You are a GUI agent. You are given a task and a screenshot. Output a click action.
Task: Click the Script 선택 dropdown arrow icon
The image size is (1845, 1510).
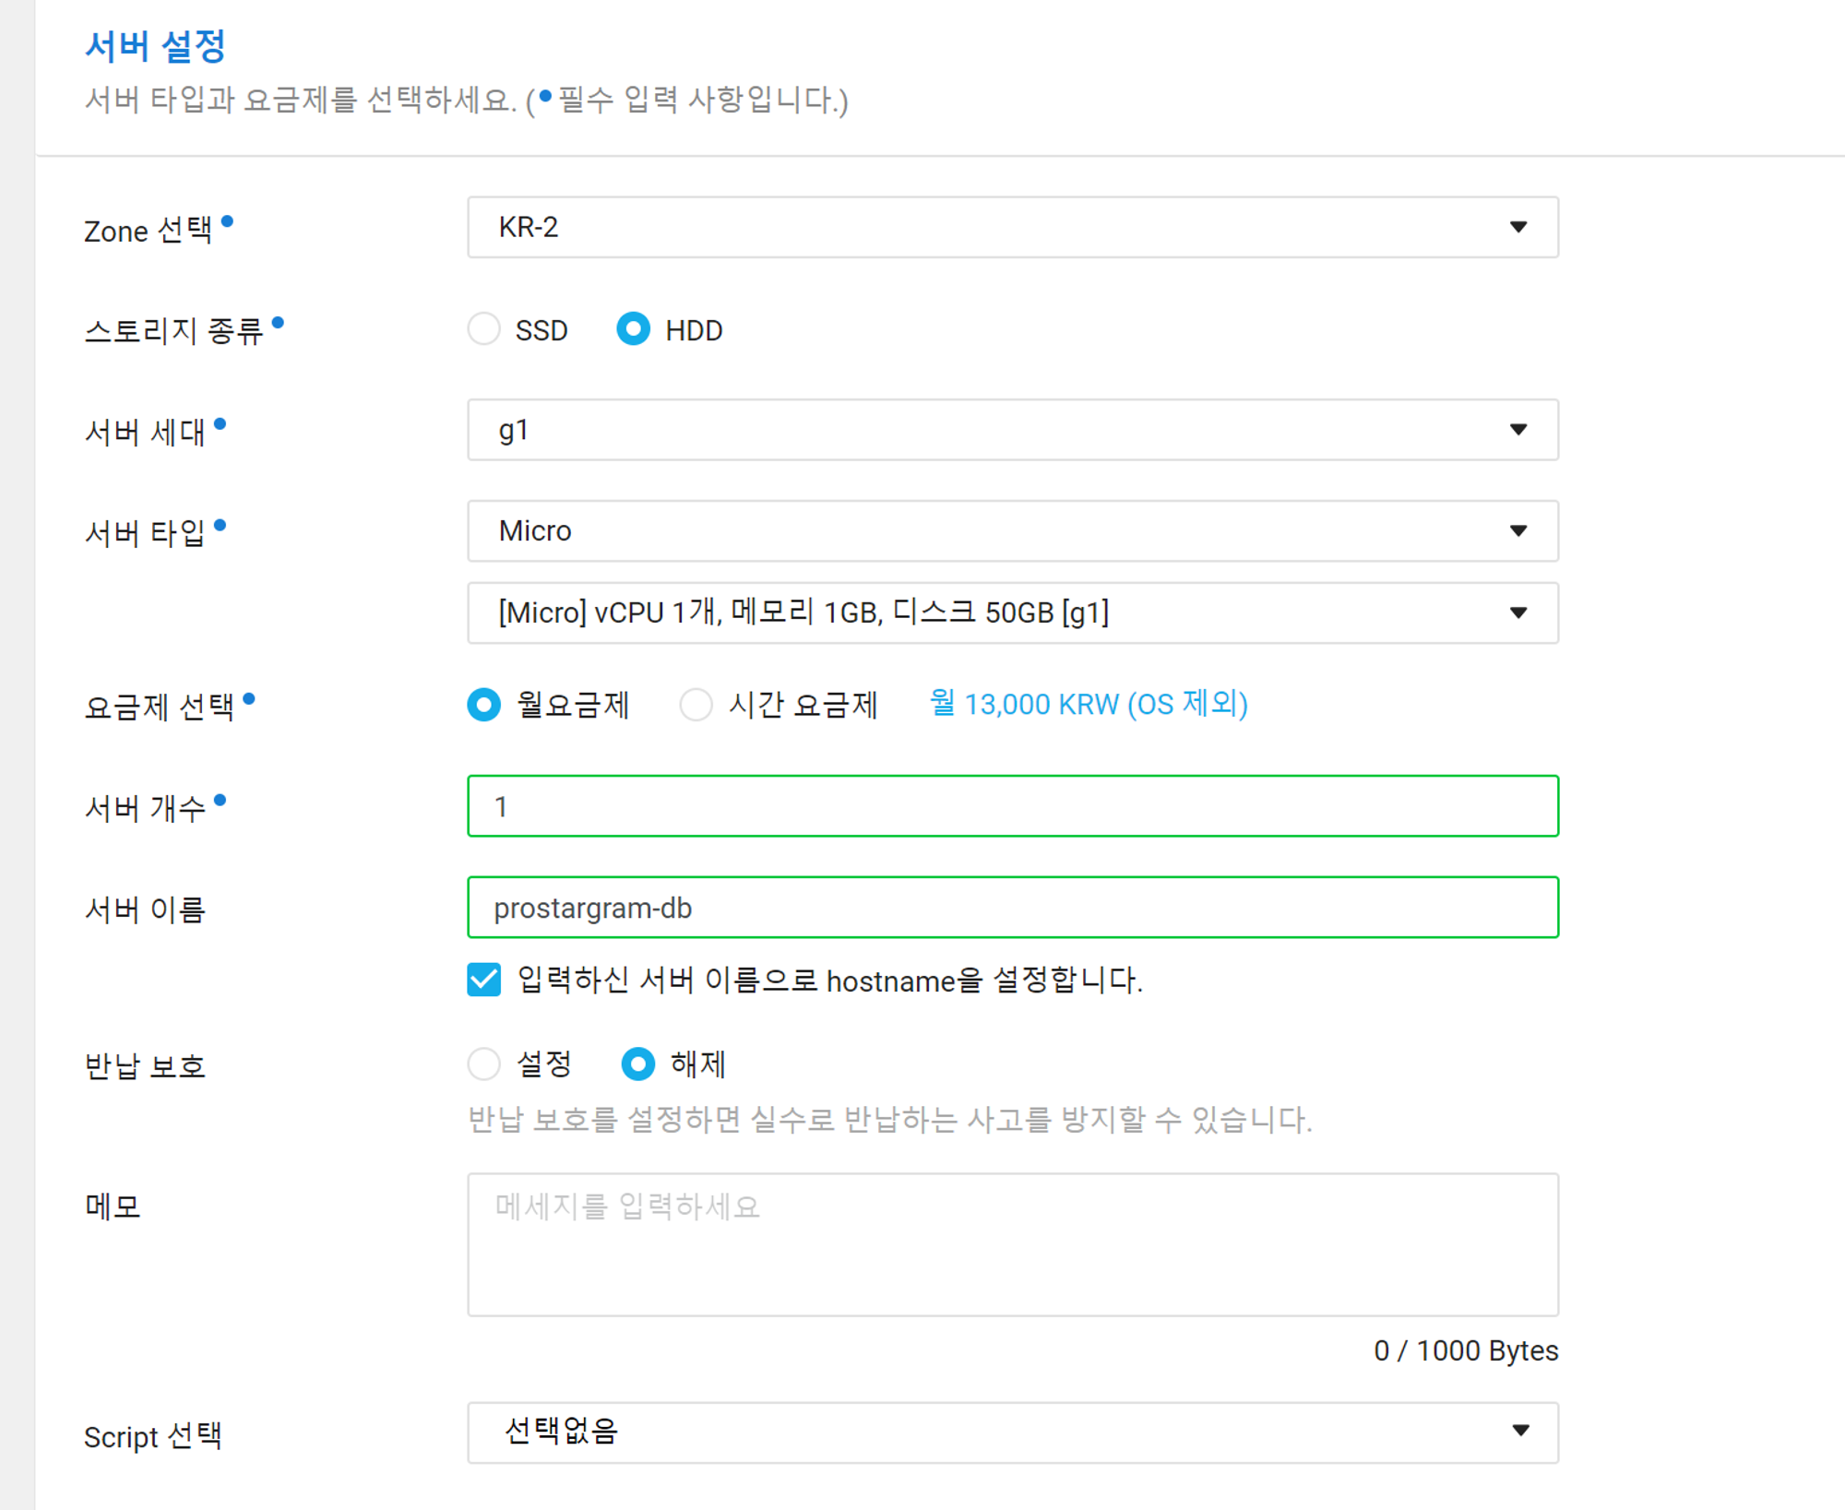(1520, 1431)
